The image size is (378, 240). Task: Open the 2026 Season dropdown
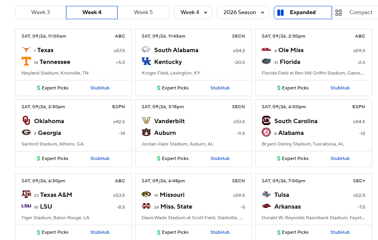243,13
